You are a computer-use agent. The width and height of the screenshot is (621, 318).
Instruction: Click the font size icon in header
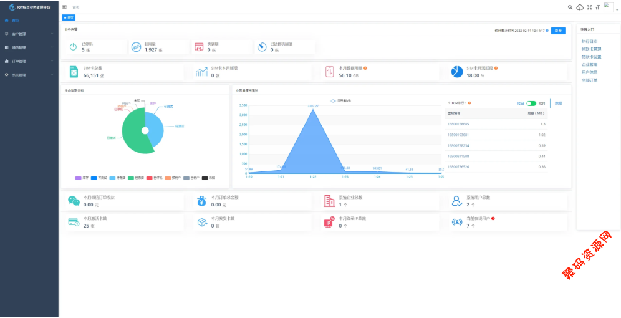click(597, 7)
